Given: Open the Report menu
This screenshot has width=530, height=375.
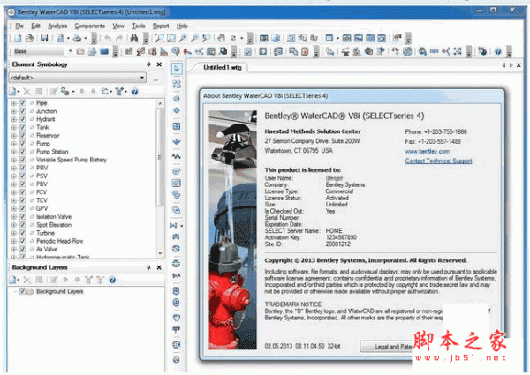Looking at the screenshot, I should click(161, 26).
